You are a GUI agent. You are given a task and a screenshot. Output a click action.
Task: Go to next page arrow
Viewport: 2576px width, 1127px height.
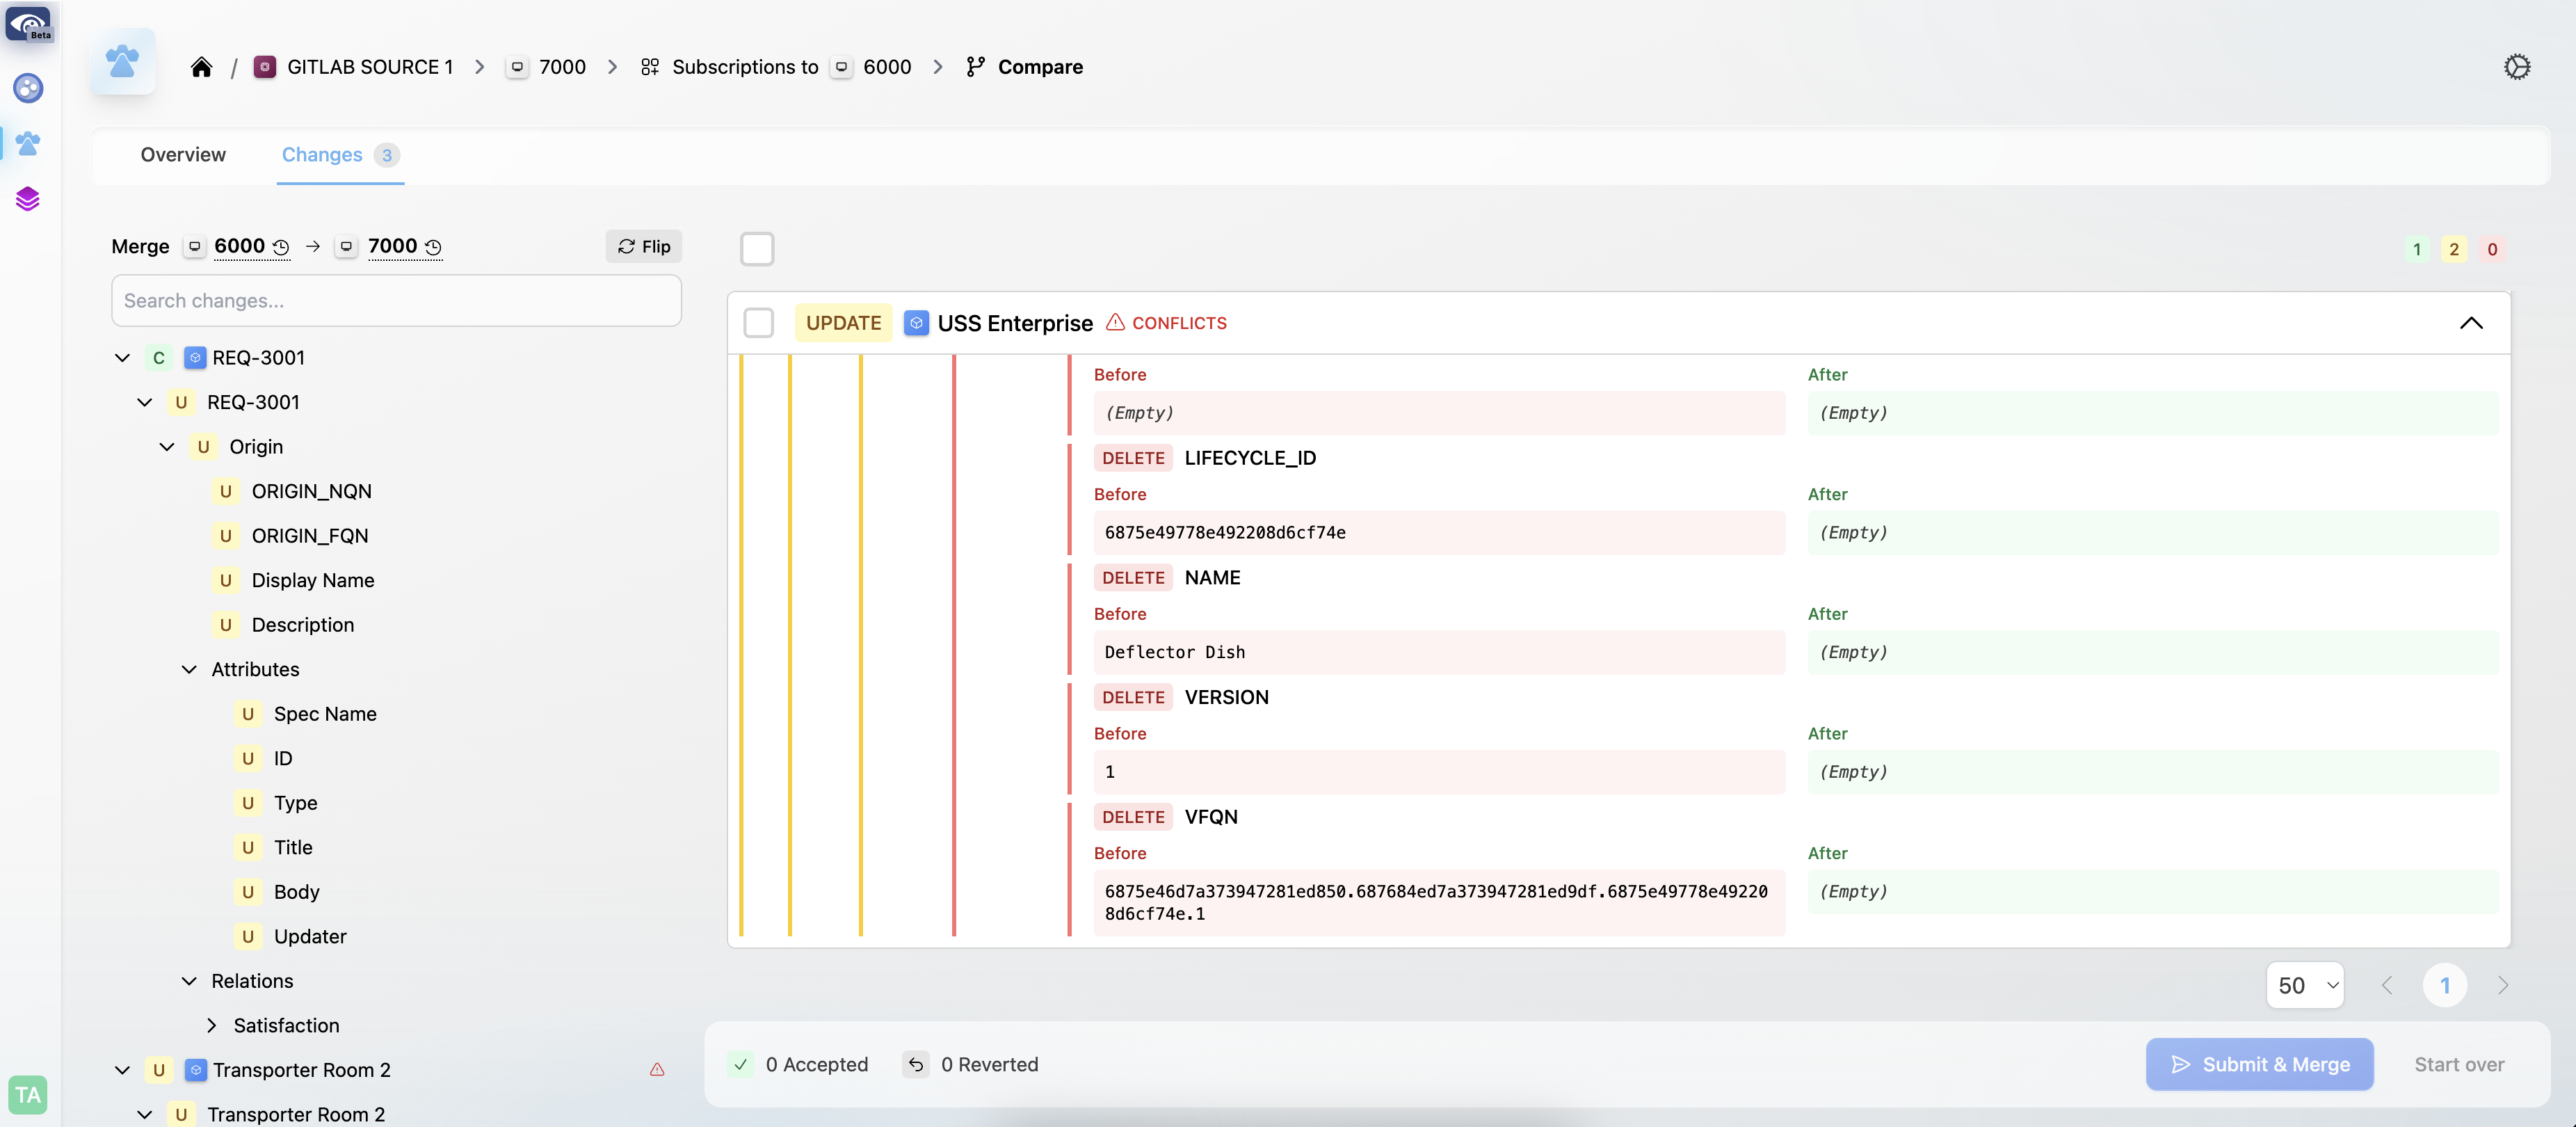[x=2503, y=986]
